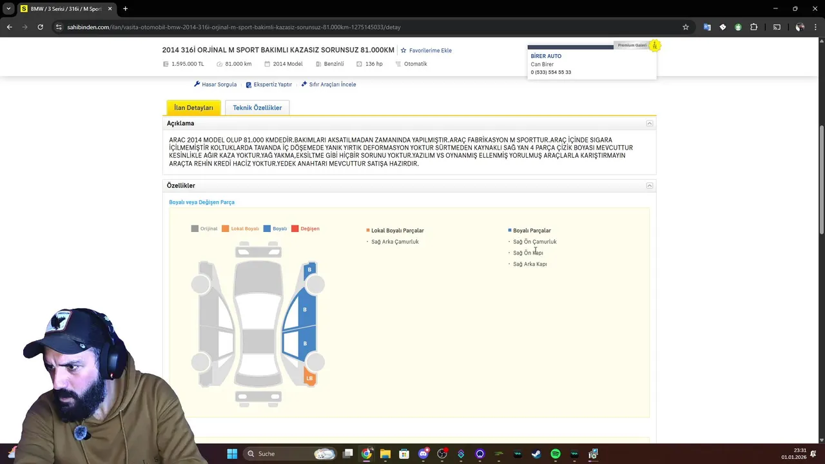Go back with the browser back arrow
Image resolution: width=825 pixels, height=464 pixels.
pos(9,27)
